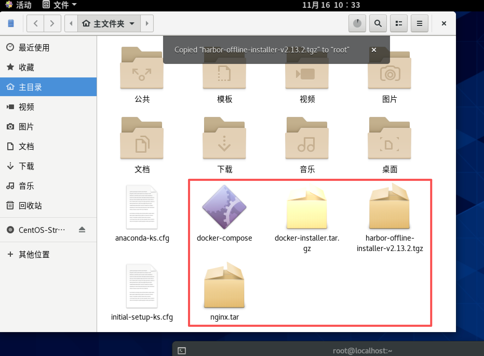Click the search magnifier button
This screenshot has width=484, height=356.
click(378, 23)
